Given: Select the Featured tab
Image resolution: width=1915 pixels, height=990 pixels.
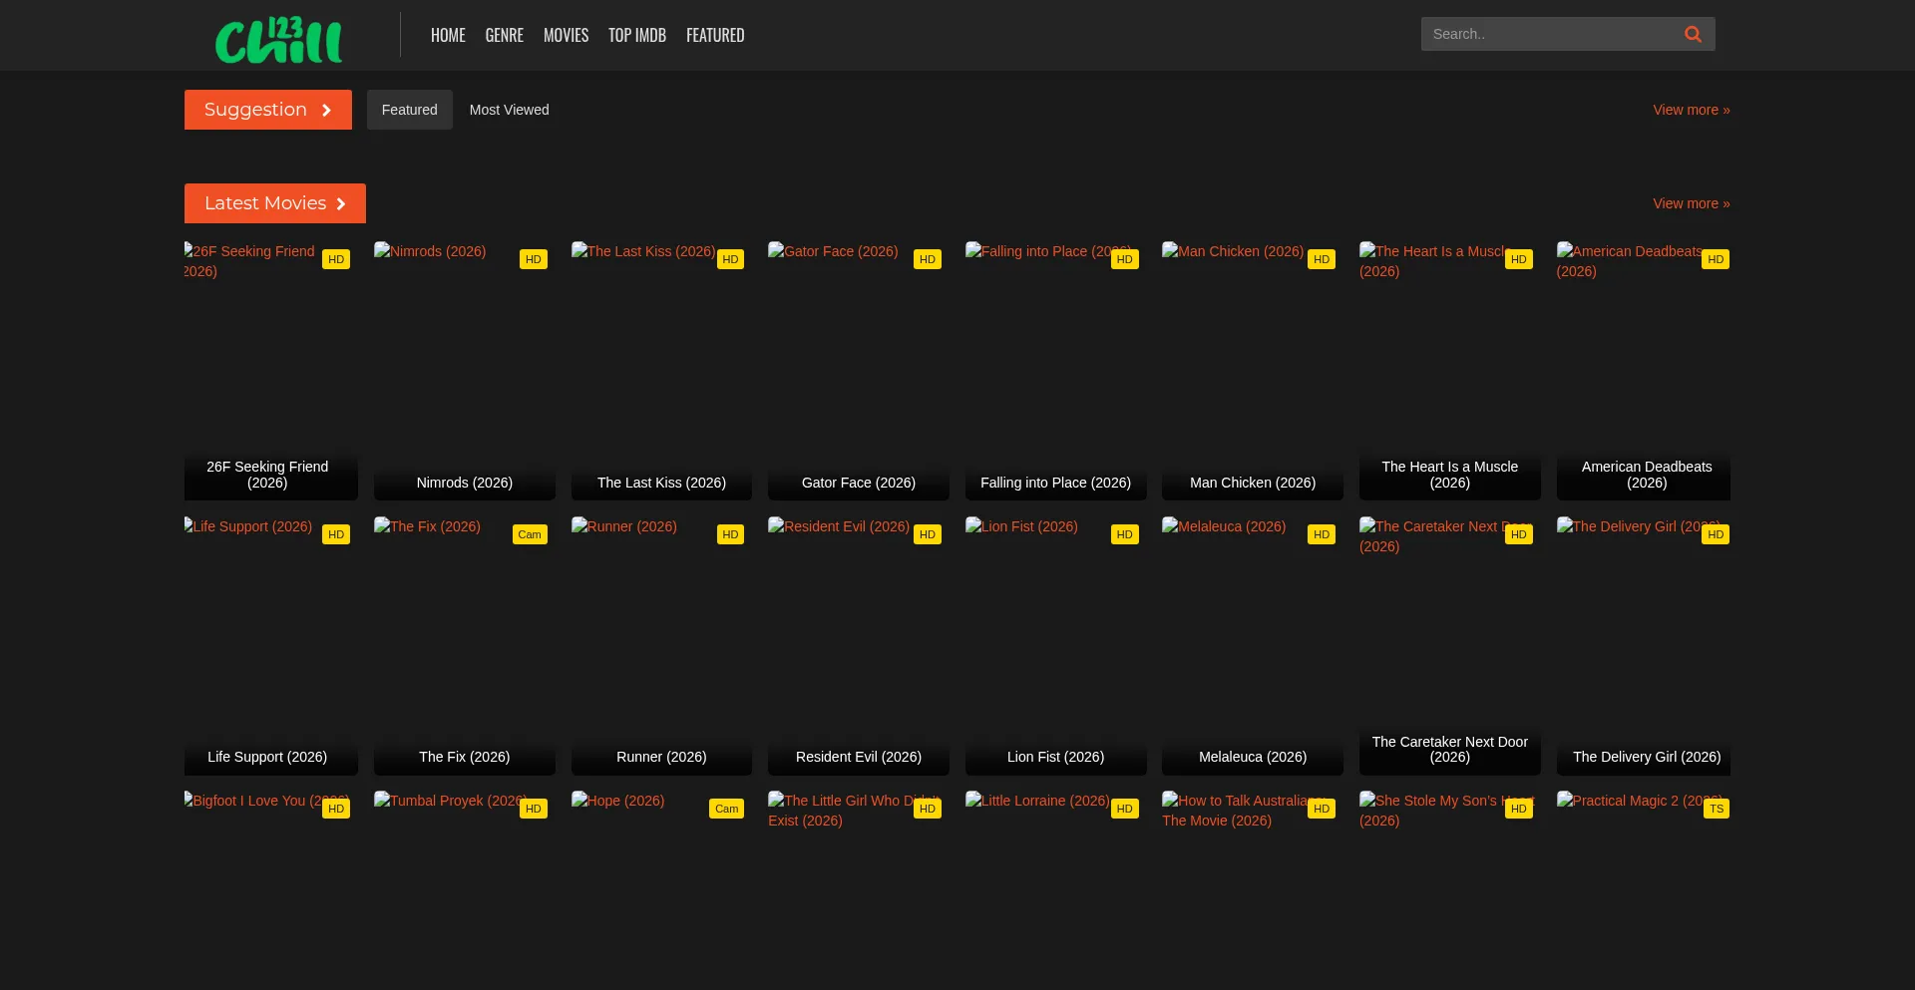Looking at the screenshot, I should point(410,110).
